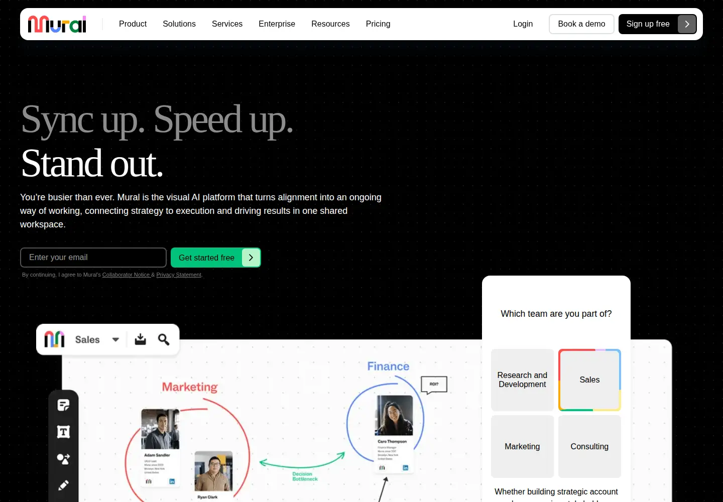Open the Product menu
This screenshot has height=502, width=723.
click(x=133, y=24)
